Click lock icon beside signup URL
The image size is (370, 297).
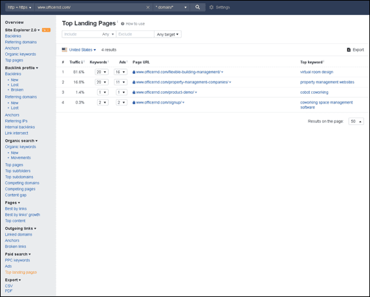point(134,103)
